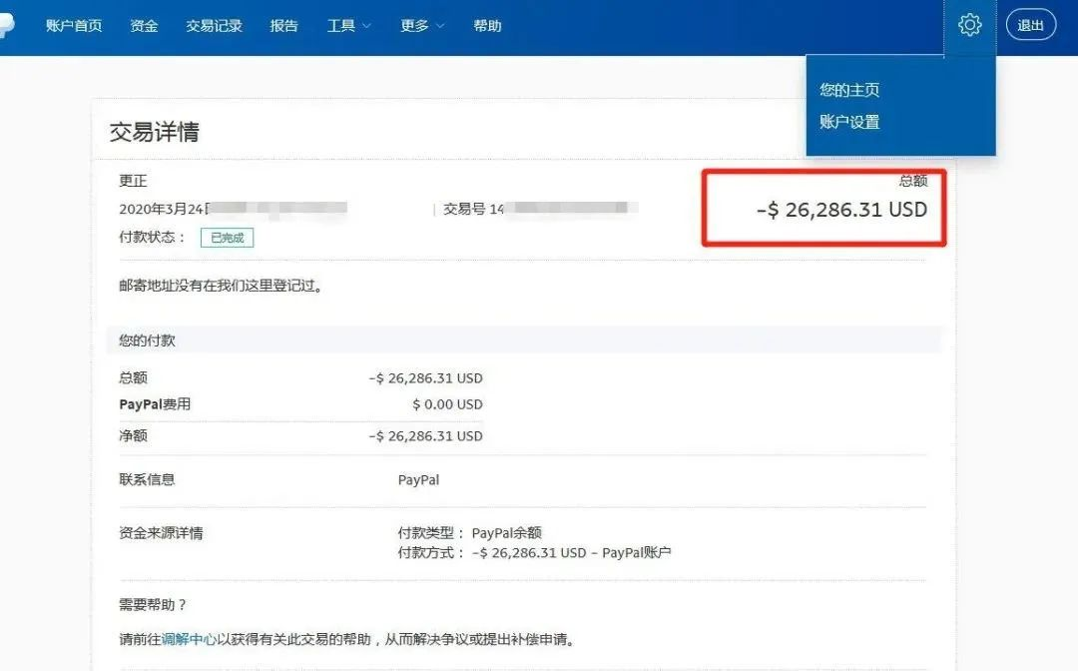Open the 资金 menu item
Image resolution: width=1078 pixels, height=671 pixels.
pyautogui.click(x=144, y=26)
